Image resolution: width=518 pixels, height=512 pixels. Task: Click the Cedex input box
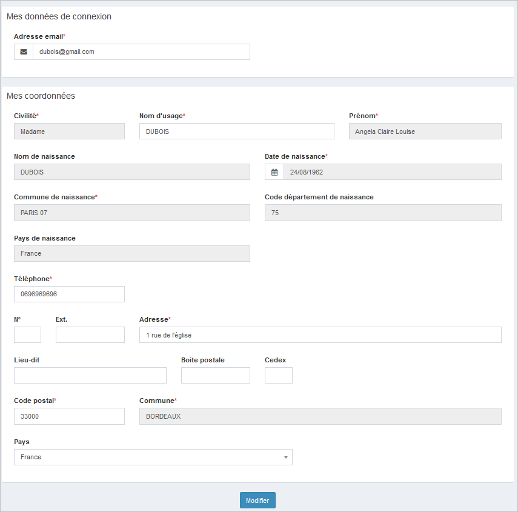point(278,376)
